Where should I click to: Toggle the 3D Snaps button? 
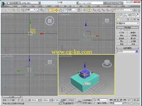coord(95,10)
